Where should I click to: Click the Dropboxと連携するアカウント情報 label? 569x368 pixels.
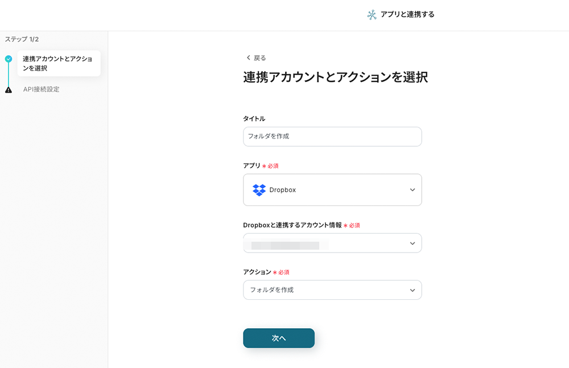tap(292, 225)
